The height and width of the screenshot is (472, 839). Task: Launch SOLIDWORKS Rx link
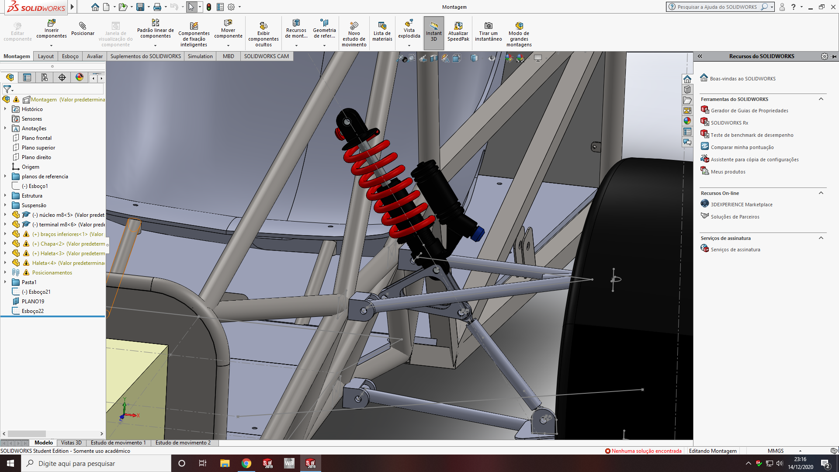click(729, 123)
